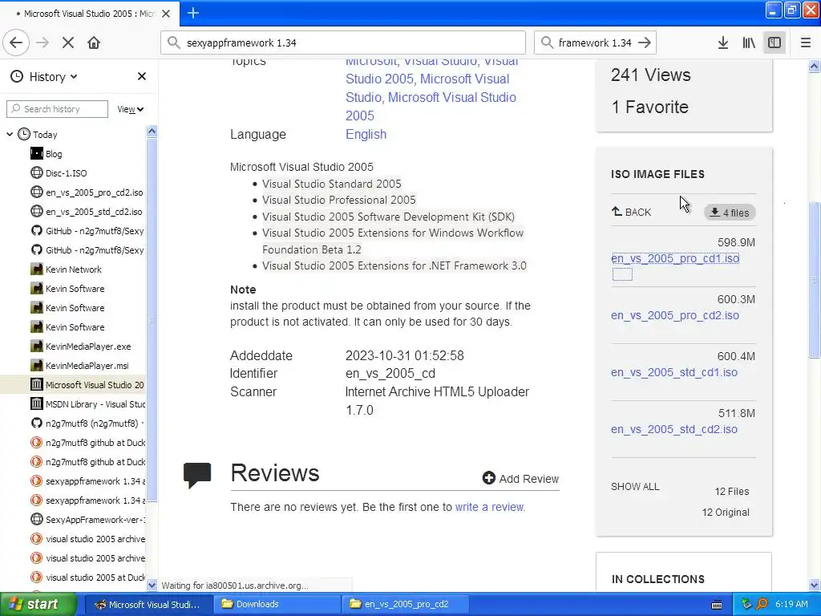Download en_vs_2005_std_cd2.iso
The width and height of the screenshot is (821, 616).
tap(673, 429)
